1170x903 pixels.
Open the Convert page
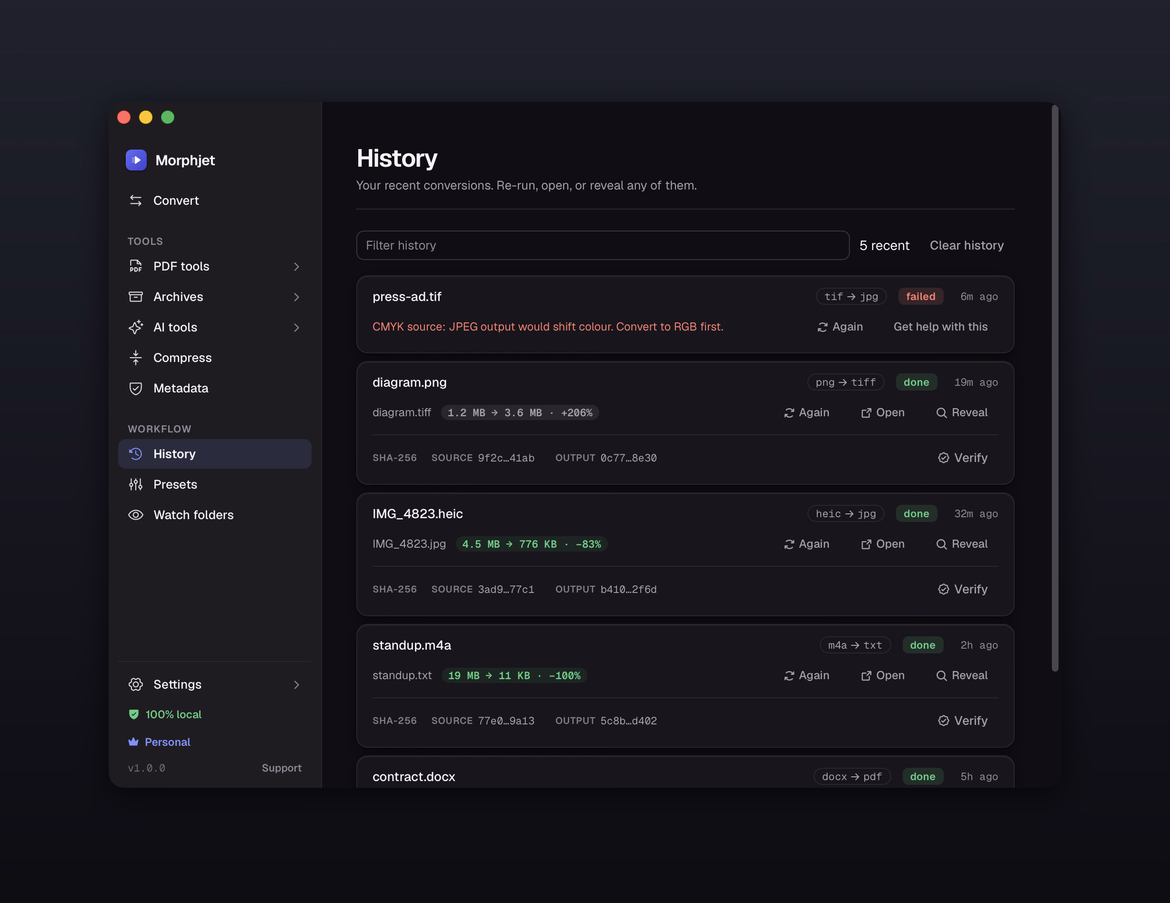point(214,201)
